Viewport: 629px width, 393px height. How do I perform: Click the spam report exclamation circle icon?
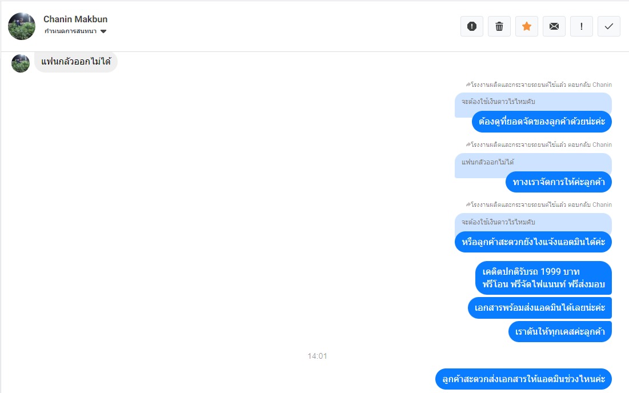pyautogui.click(x=472, y=26)
